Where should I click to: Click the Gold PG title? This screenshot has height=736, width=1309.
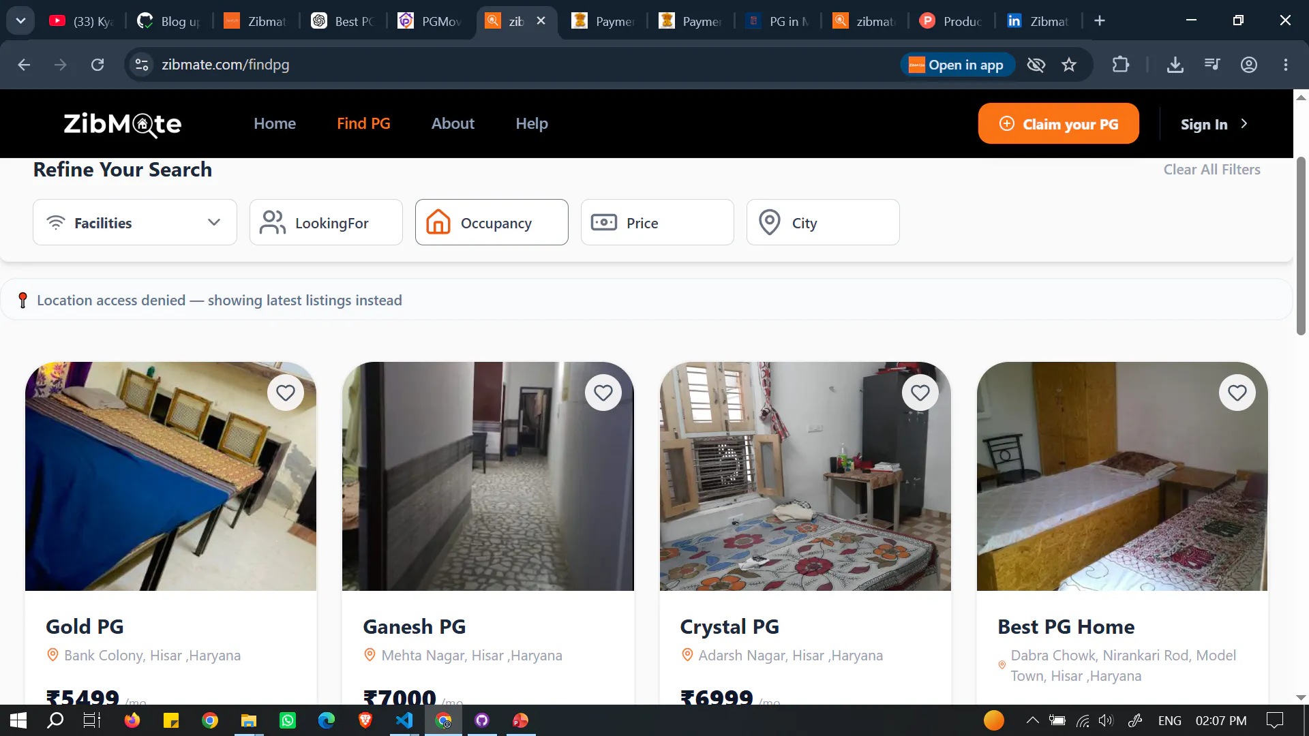pos(85,626)
